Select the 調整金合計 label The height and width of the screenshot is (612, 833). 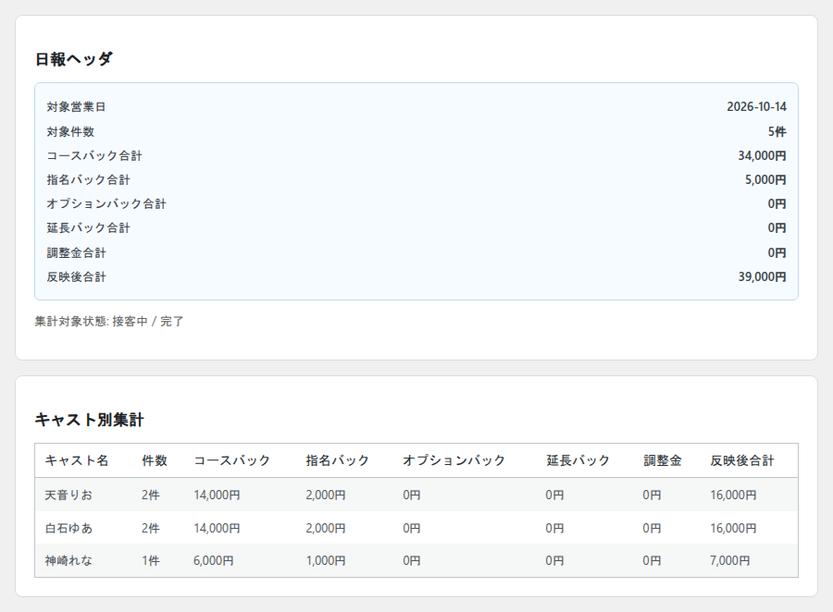pyautogui.click(x=76, y=252)
